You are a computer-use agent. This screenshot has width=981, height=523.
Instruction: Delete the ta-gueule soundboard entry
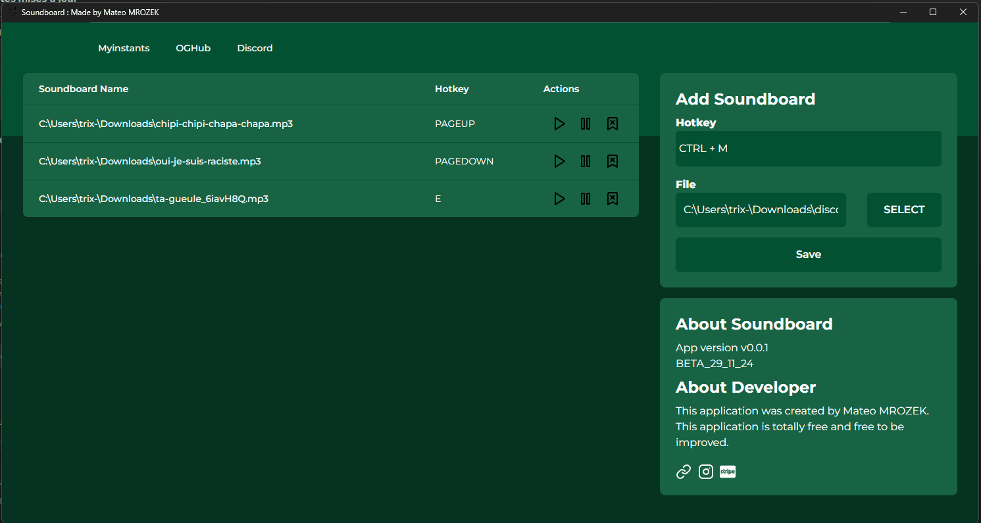click(612, 199)
